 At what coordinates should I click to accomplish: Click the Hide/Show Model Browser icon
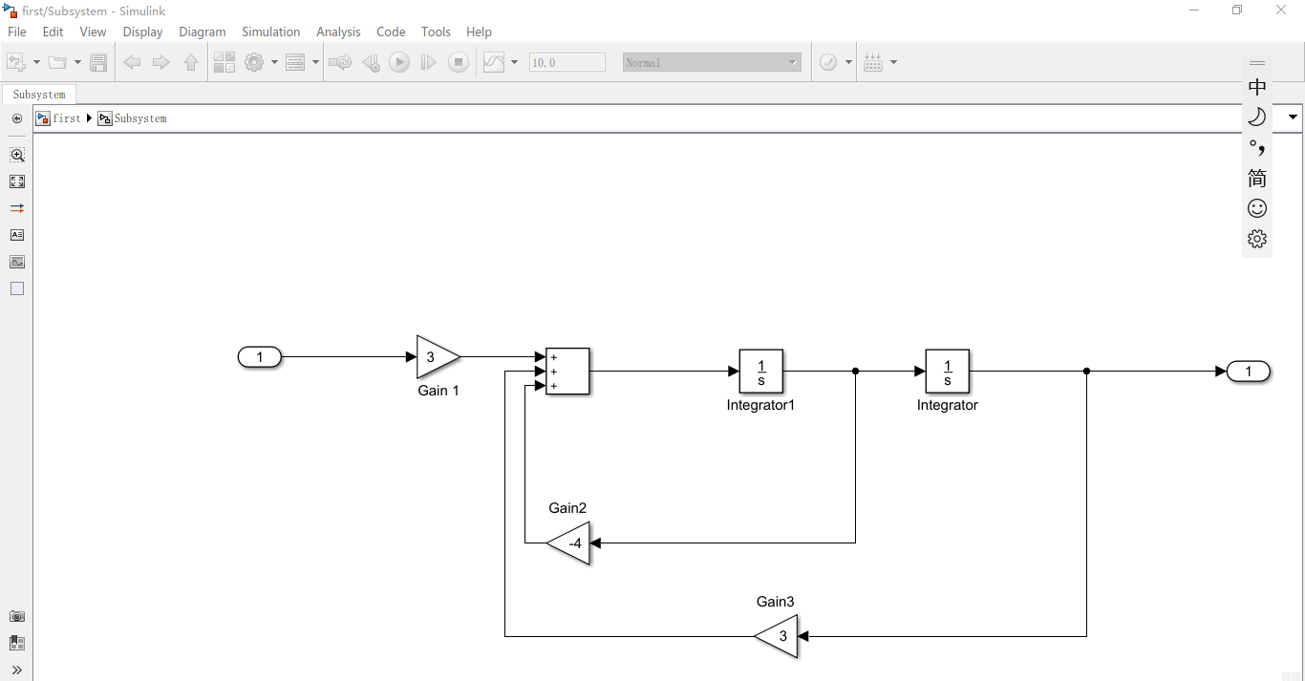click(17, 118)
